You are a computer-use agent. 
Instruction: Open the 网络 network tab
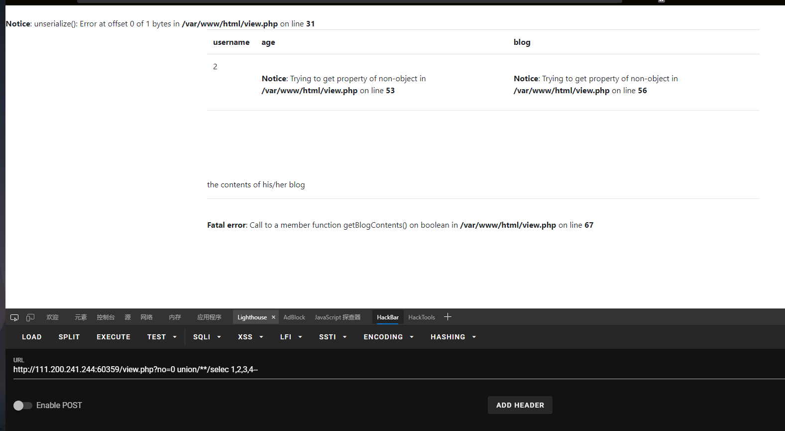[x=146, y=317]
